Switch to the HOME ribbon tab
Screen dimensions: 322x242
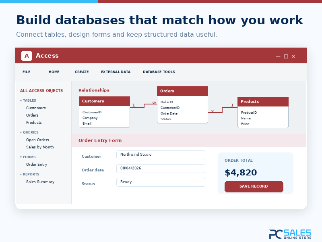(54, 72)
